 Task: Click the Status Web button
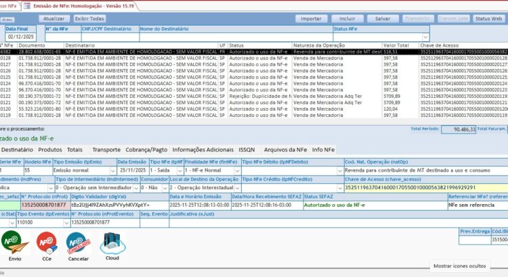tap(488, 19)
